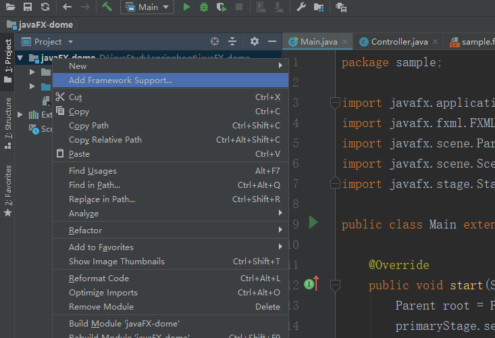
Task: Hide Project panel with minus icon
Action: [x=272, y=41]
